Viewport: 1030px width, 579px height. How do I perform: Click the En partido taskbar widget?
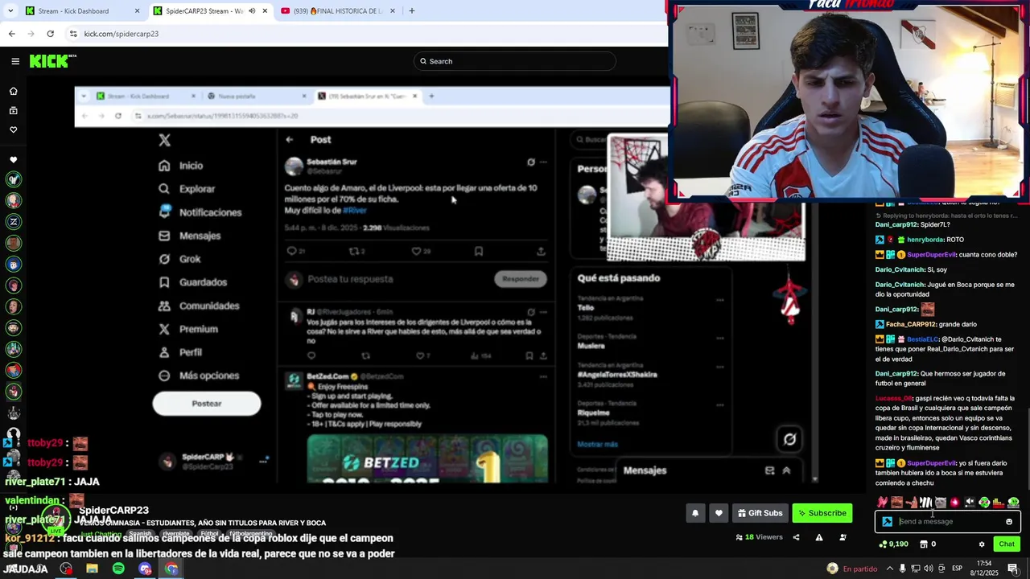point(852,569)
